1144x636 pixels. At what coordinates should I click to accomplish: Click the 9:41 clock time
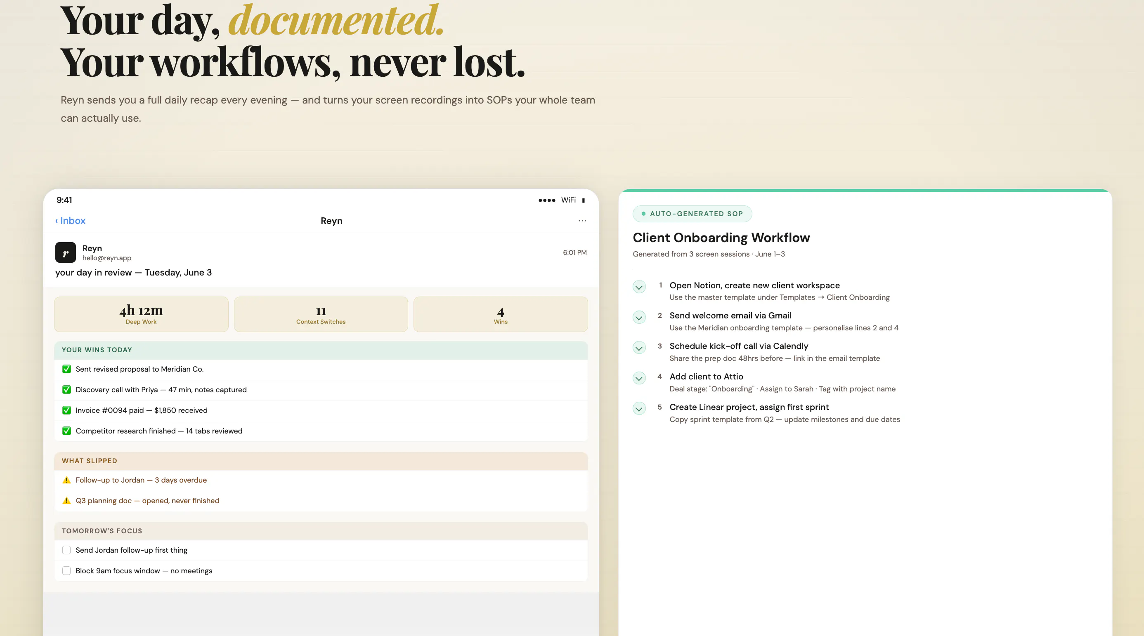(x=64, y=200)
